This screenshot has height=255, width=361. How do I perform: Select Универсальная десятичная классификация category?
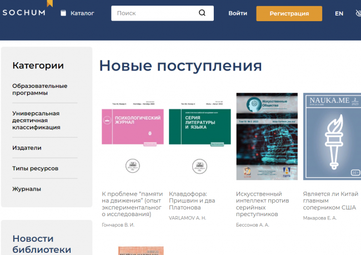click(x=36, y=120)
